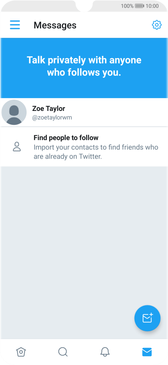Tap Find people to follow
The width and height of the screenshot is (168, 365).
pos(66,137)
